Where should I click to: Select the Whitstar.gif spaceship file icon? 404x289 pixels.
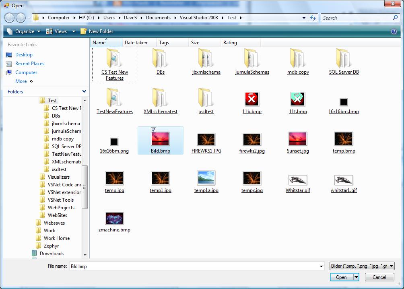coord(298,180)
